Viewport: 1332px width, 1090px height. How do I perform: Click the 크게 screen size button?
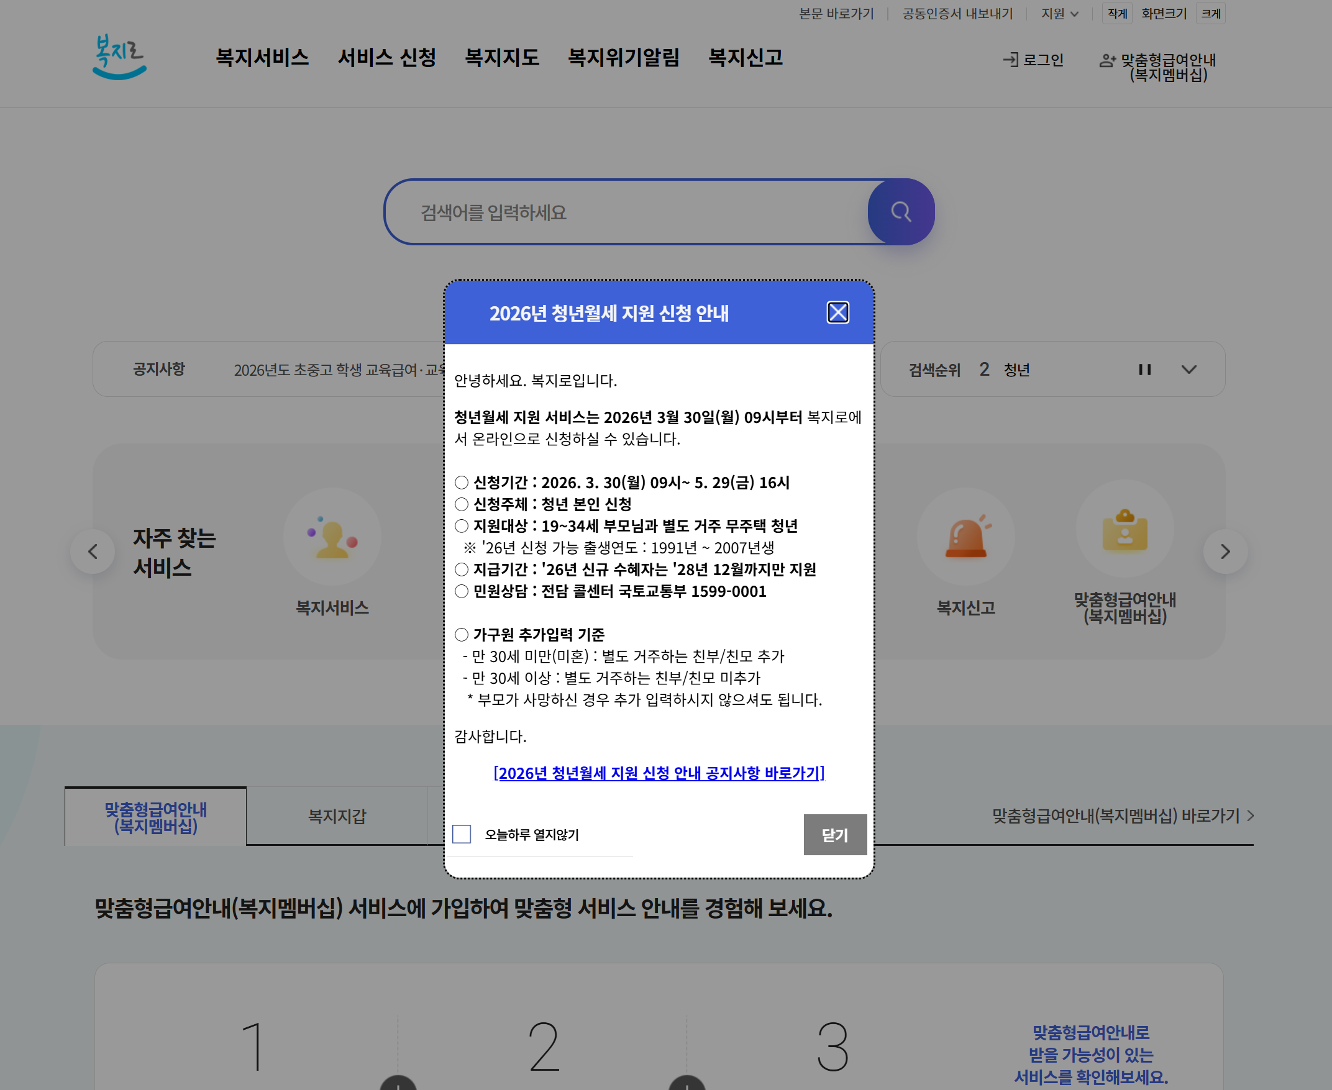tap(1210, 13)
